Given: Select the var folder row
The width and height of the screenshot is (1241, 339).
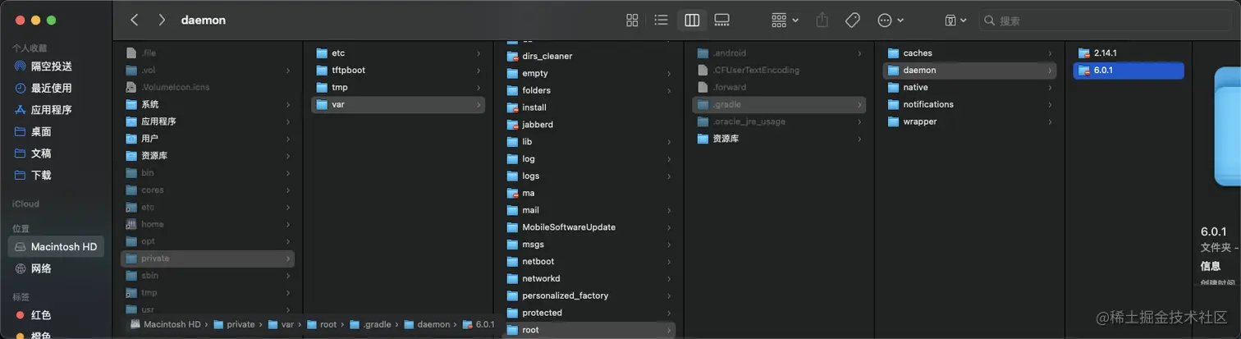Looking at the screenshot, I should (x=398, y=105).
